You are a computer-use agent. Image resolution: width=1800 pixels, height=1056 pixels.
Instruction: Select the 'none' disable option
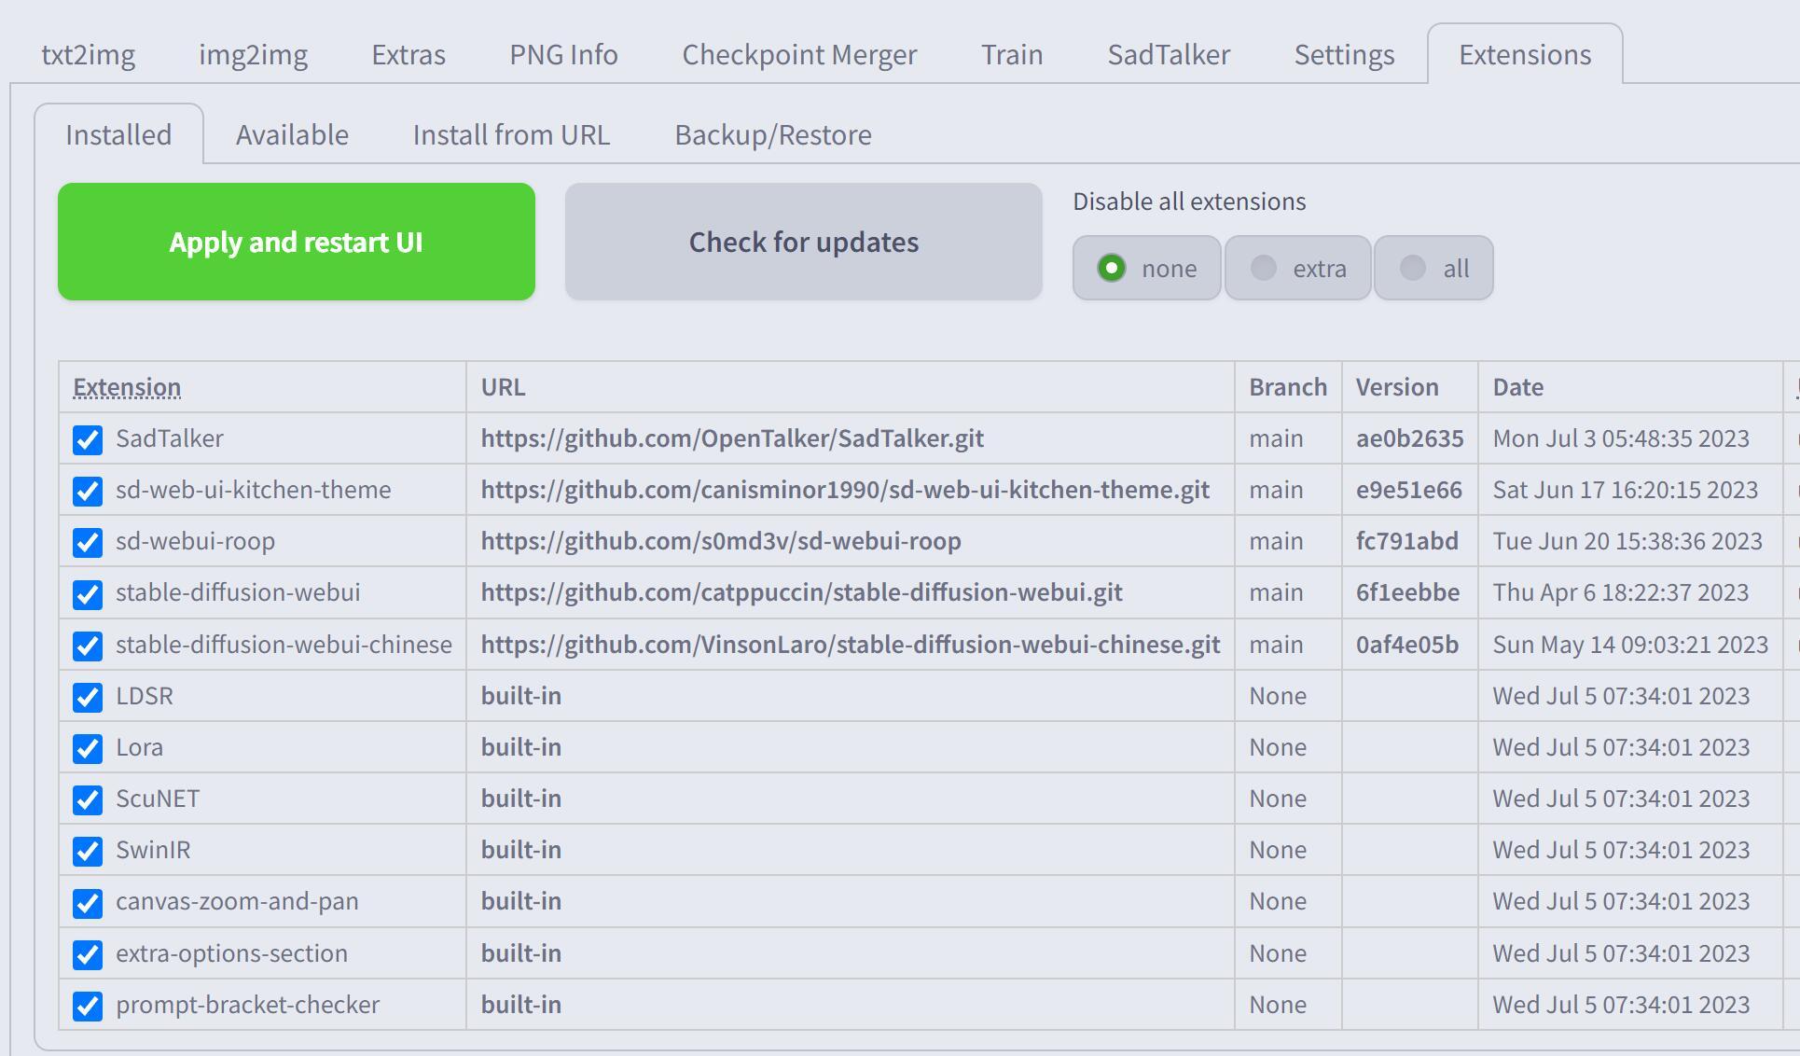(x=1146, y=268)
